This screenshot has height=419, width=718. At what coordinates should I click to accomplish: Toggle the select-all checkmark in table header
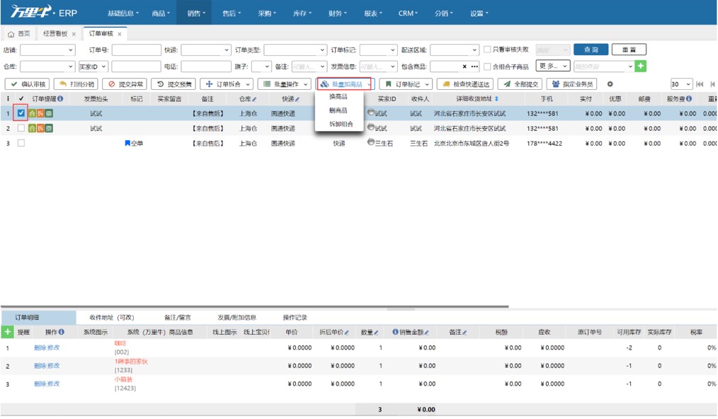coord(21,99)
